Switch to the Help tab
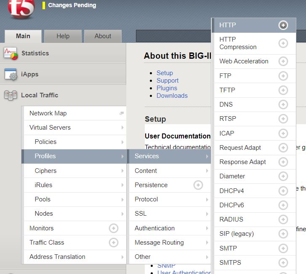 point(63,36)
